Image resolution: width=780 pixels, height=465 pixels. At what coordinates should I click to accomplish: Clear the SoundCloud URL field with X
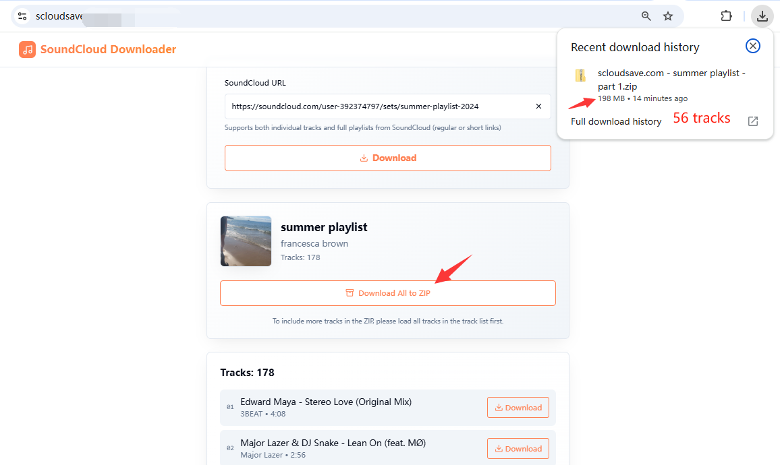pos(538,106)
